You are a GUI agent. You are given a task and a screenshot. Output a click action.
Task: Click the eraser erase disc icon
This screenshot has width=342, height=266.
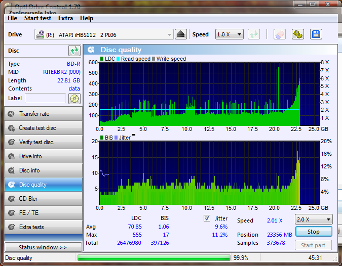click(279, 34)
